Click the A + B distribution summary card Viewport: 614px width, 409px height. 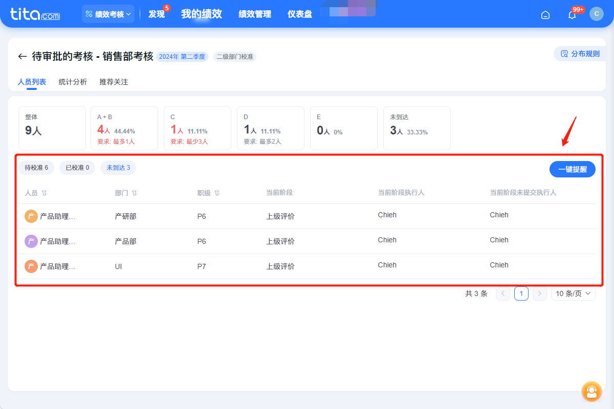[124, 128]
